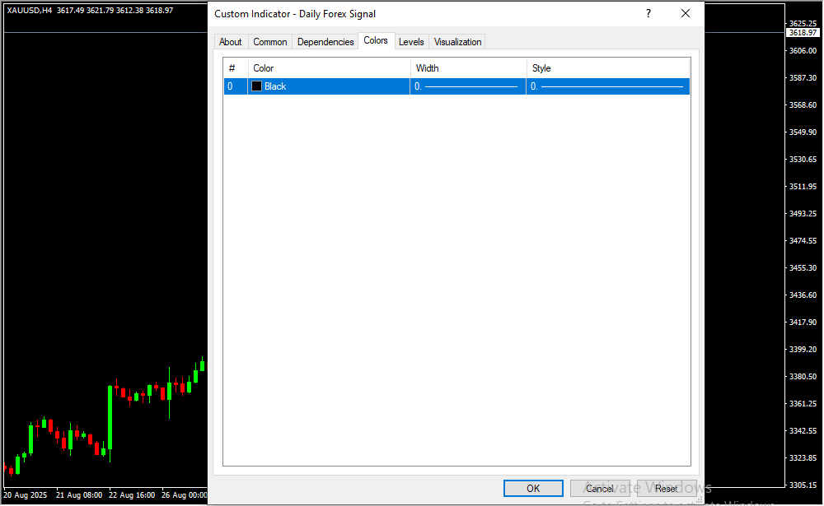Open the Style line selector for row 0

(607, 86)
